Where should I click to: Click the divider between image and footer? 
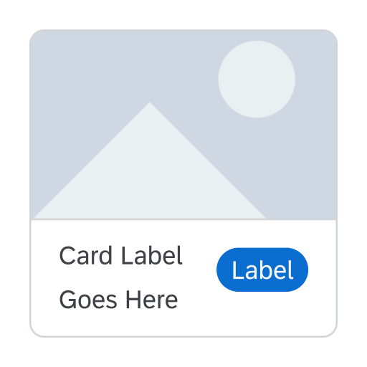(x=183, y=219)
